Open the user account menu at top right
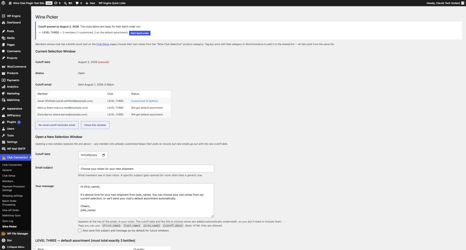 point(445,3)
